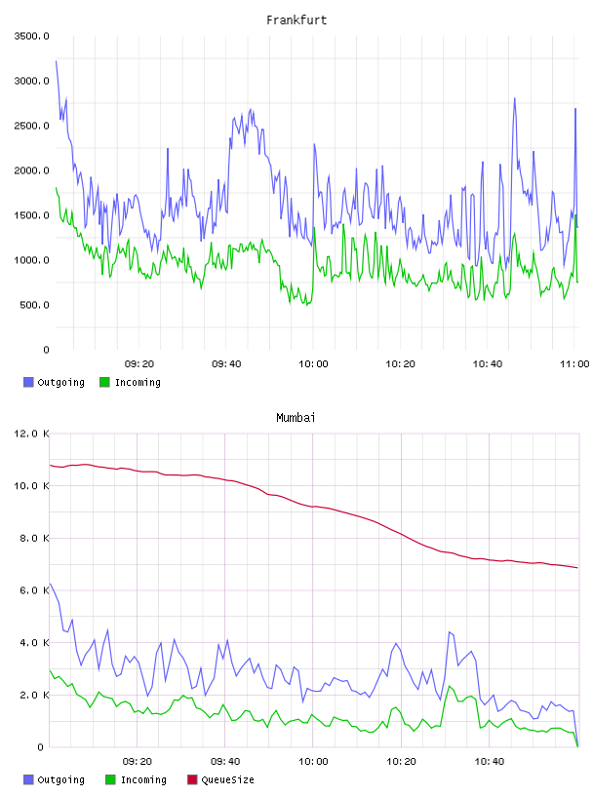The height and width of the screenshot is (795, 593).
Task: Click the Frankfurt chart title
Action: point(296,20)
